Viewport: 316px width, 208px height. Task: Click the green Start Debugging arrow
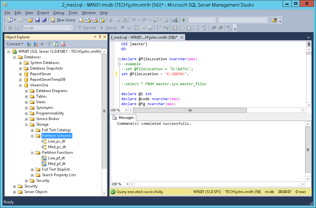pos(184,20)
